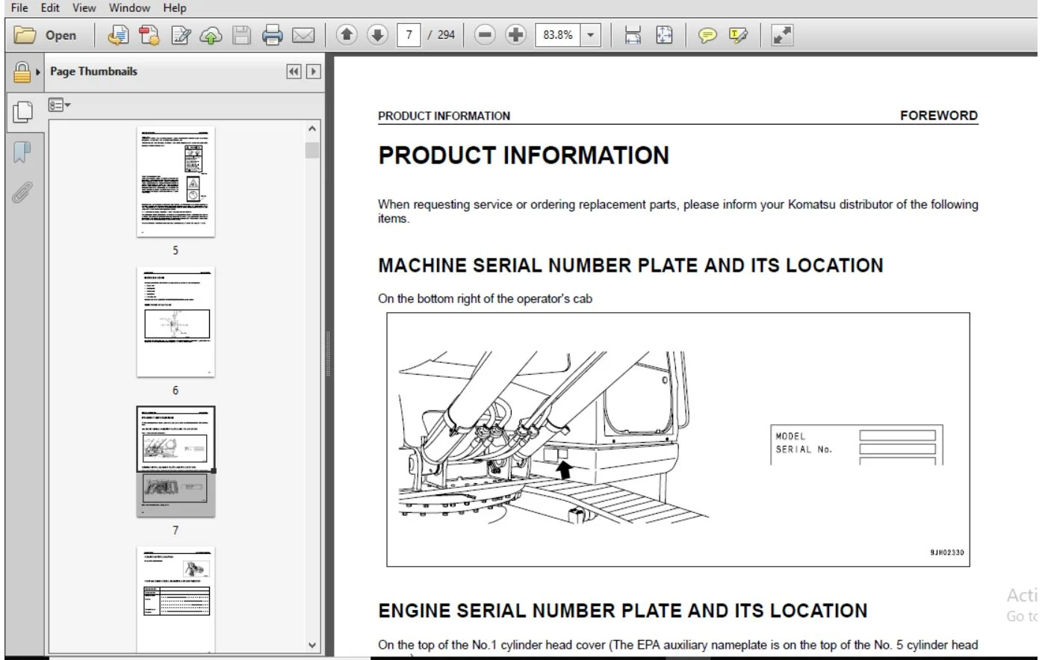Click the thumbnail panel scrollbar thumb

pyautogui.click(x=312, y=150)
